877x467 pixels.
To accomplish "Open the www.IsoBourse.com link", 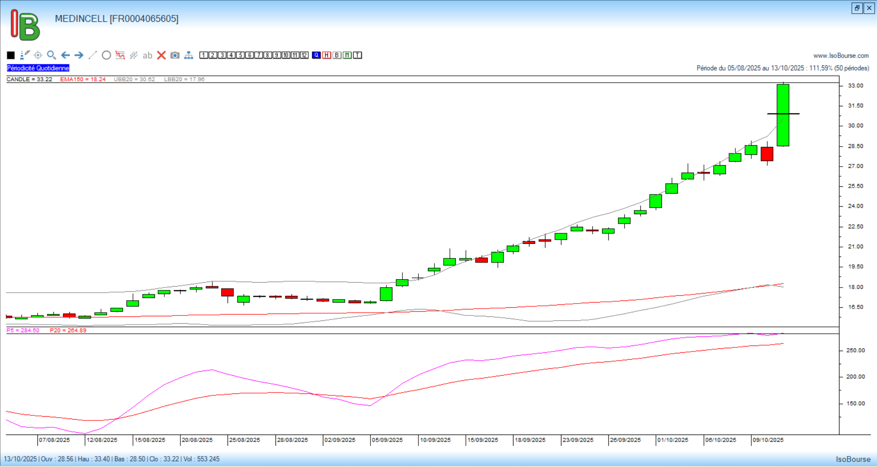I will (x=841, y=56).
